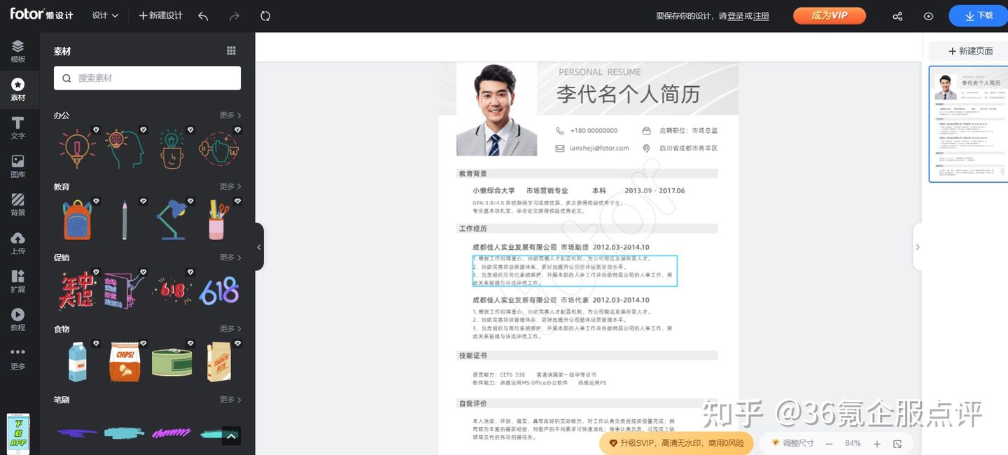1008x455 pixels.
Task: Switch to the 文字 text panel
Action: tap(18, 127)
